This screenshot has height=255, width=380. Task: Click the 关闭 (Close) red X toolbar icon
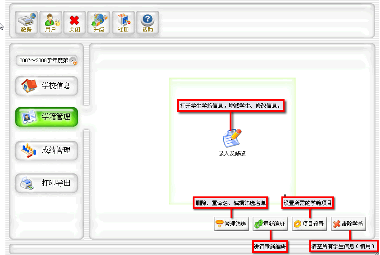point(74,23)
